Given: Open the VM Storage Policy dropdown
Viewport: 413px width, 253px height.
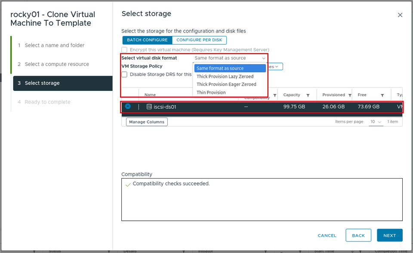Looking at the screenshot, I should click(x=275, y=67).
